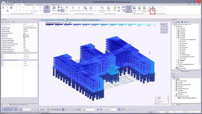Collapse the Здание 1 node
The image size is (202, 114).
click(x=175, y=26)
